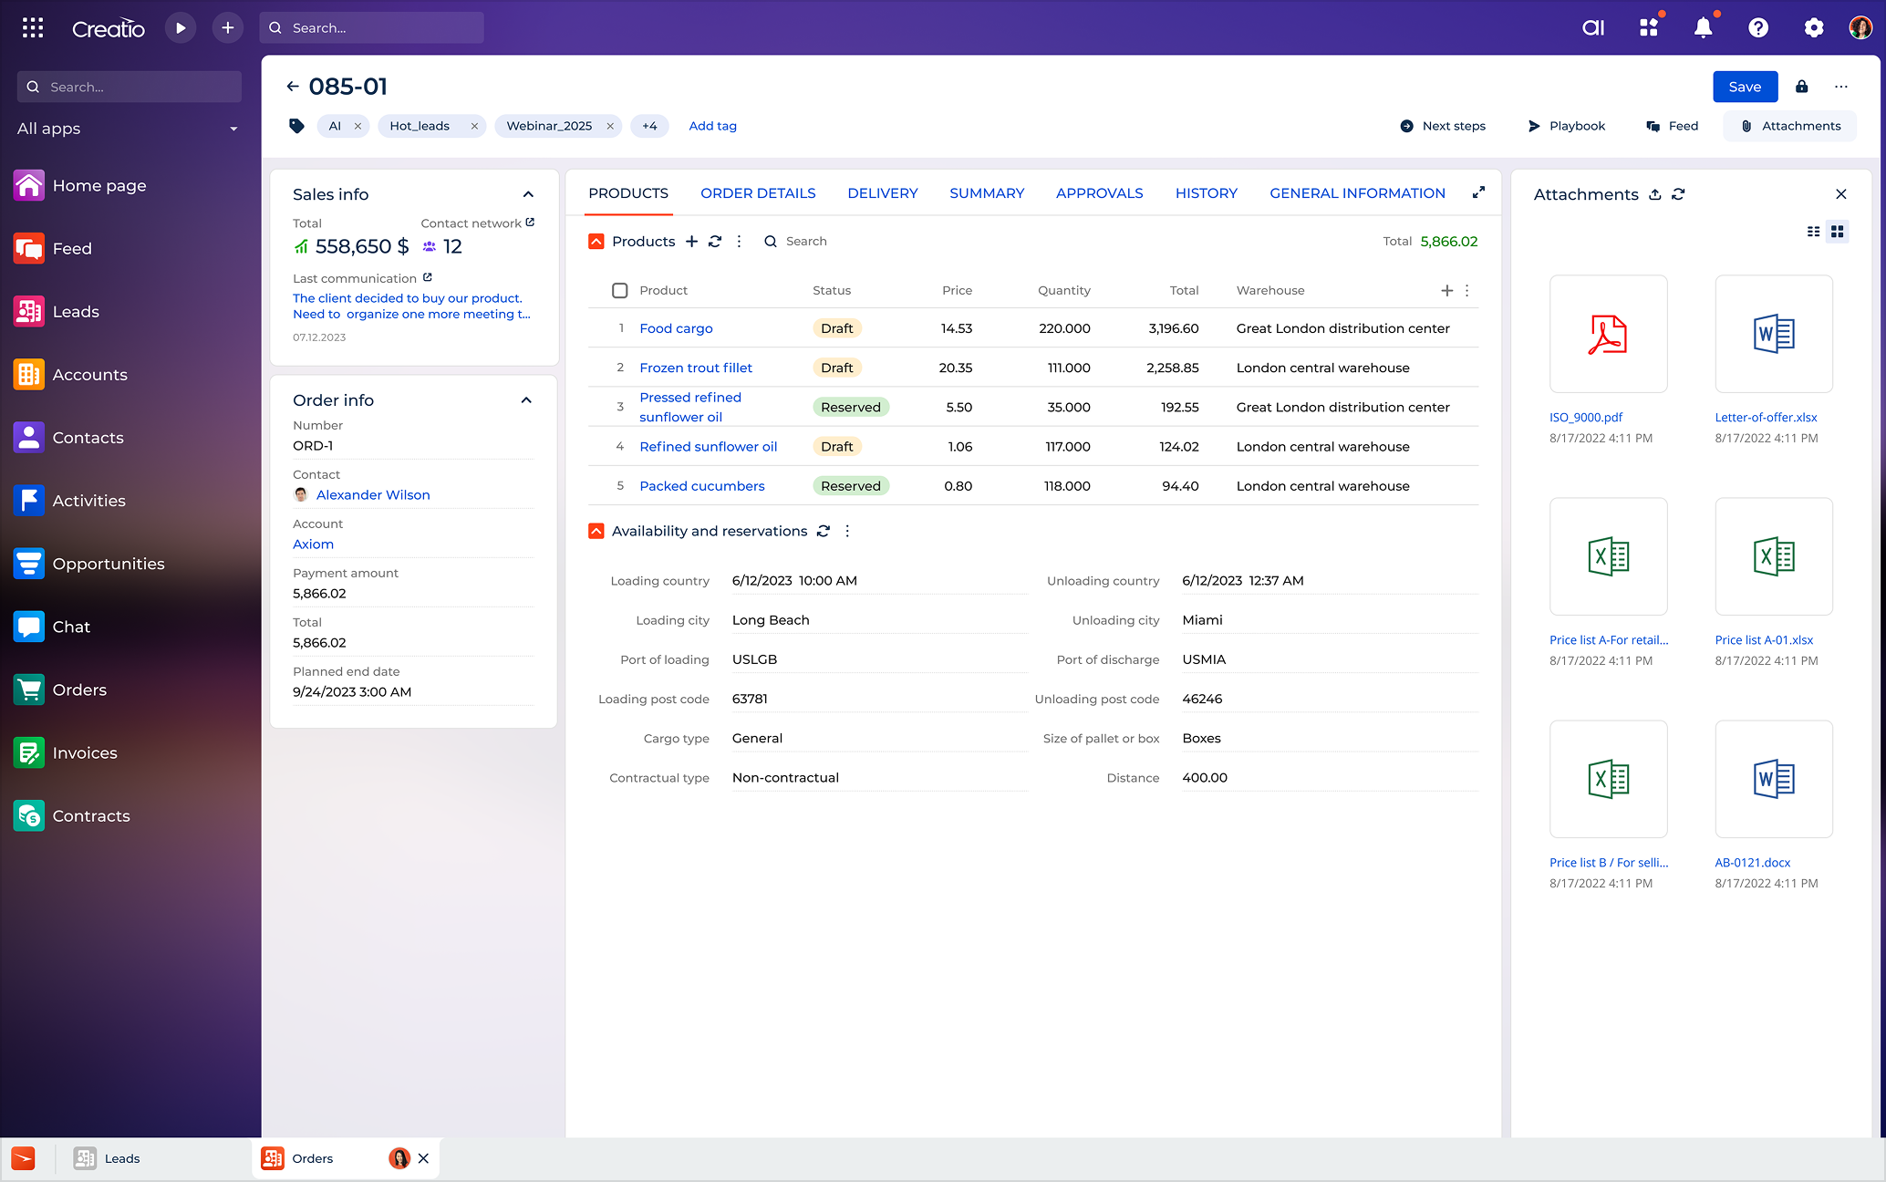1886x1182 pixels.
Task: Toggle the record lock icon
Action: 1802,86
